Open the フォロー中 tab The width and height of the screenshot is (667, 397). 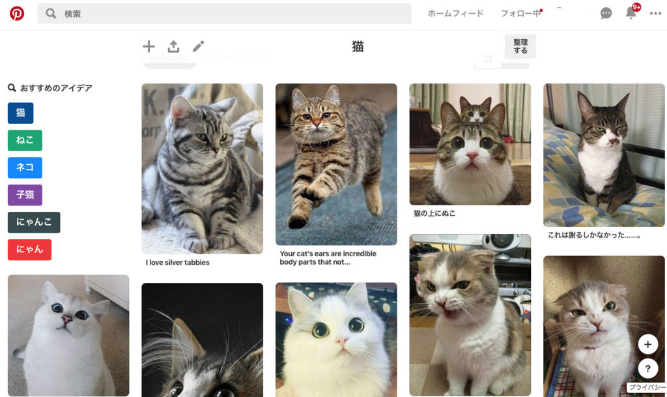pos(520,14)
